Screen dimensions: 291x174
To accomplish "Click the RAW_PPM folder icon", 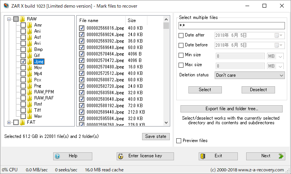I will coord(29,92).
